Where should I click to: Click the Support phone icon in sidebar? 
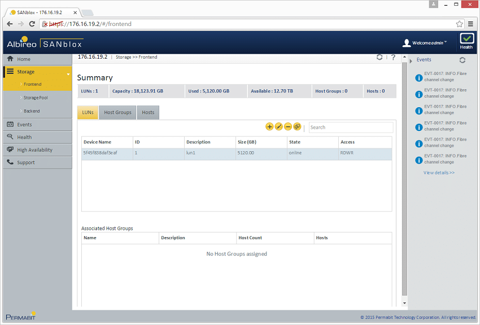click(x=10, y=162)
